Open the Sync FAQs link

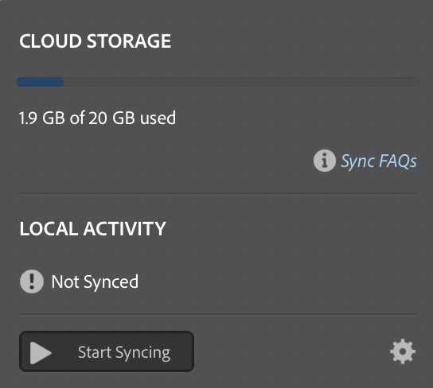pyautogui.click(x=379, y=161)
